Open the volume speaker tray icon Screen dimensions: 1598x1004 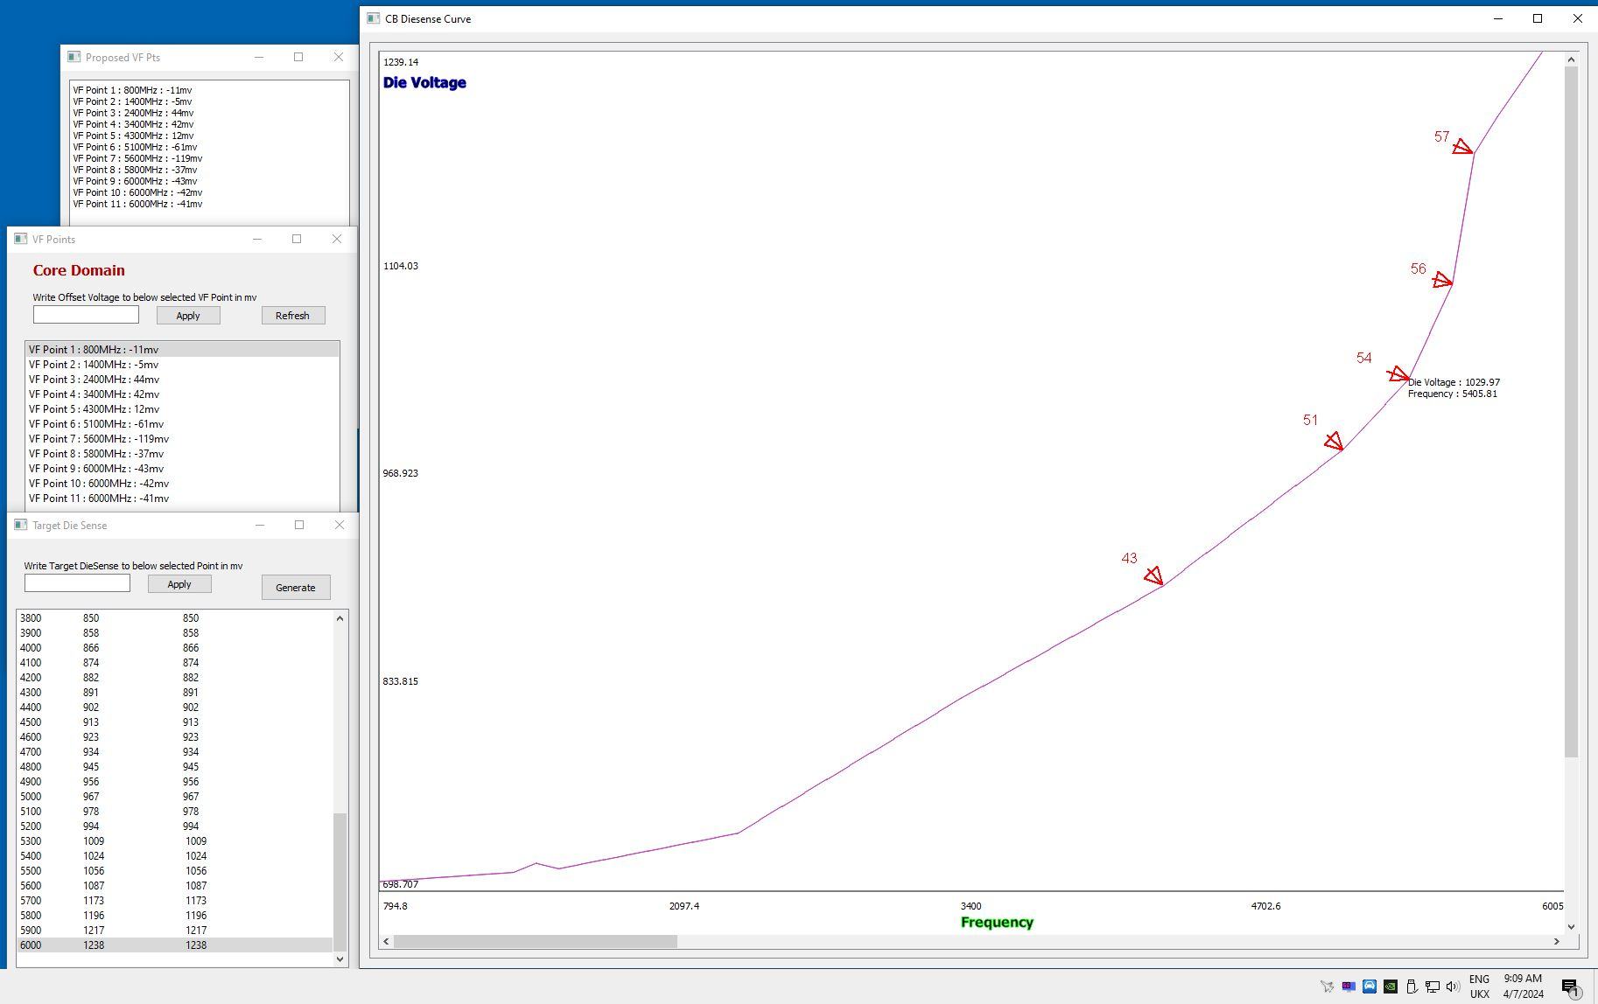pyautogui.click(x=1453, y=987)
